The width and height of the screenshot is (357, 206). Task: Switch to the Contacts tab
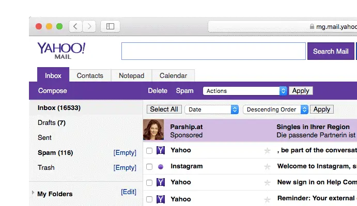[90, 75]
